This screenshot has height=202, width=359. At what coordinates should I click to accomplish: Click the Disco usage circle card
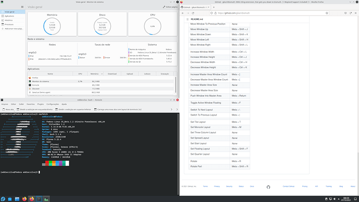click(102, 24)
